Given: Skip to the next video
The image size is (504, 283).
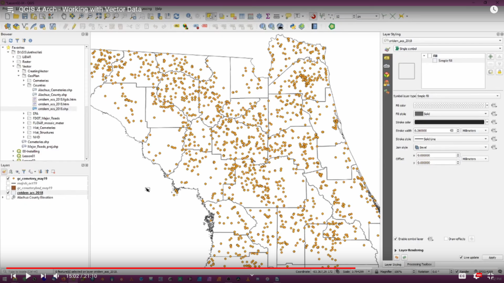Looking at the screenshot, I should click(x=43, y=276).
